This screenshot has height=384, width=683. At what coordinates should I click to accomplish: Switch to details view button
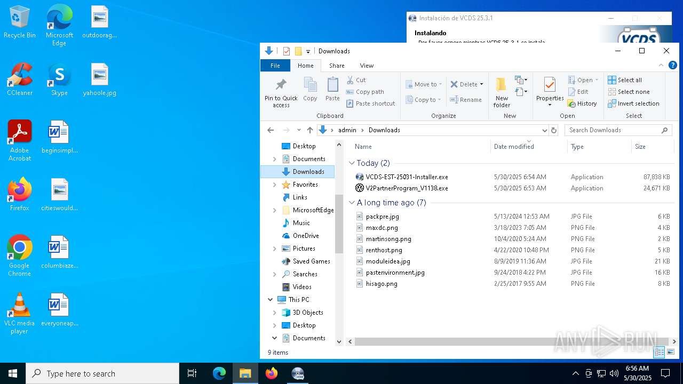pyautogui.click(x=659, y=352)
